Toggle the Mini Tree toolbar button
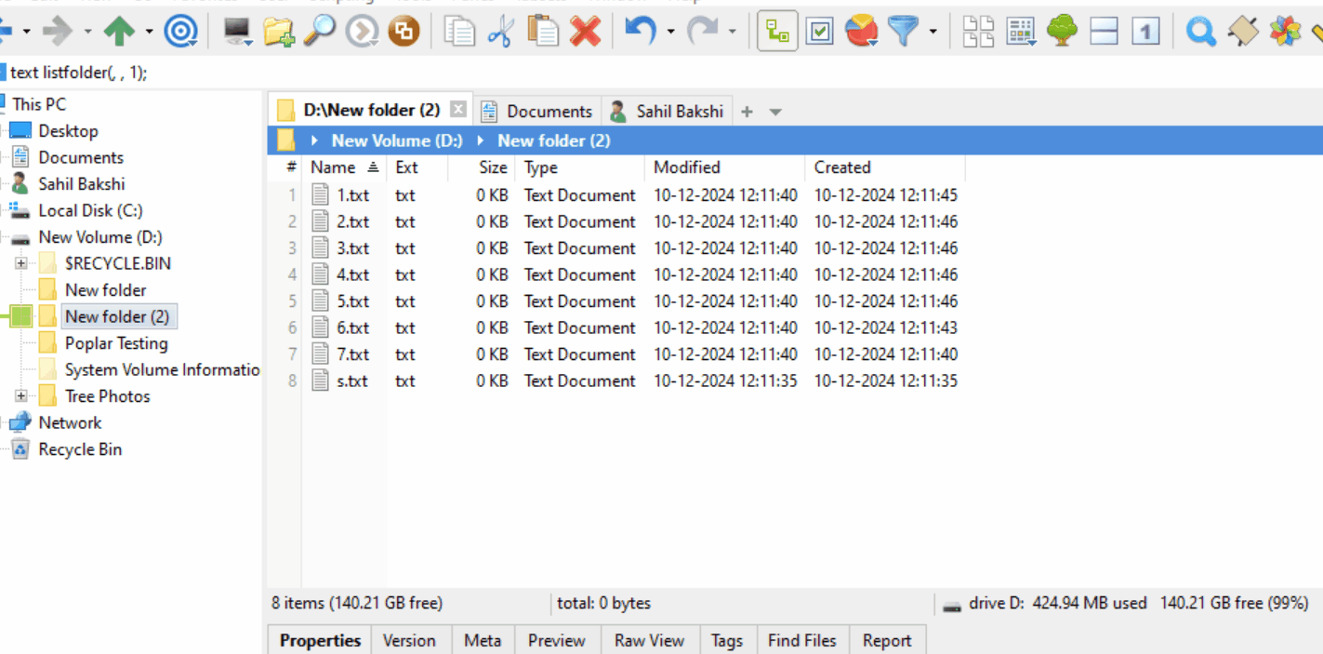 (x=777, y=33)
